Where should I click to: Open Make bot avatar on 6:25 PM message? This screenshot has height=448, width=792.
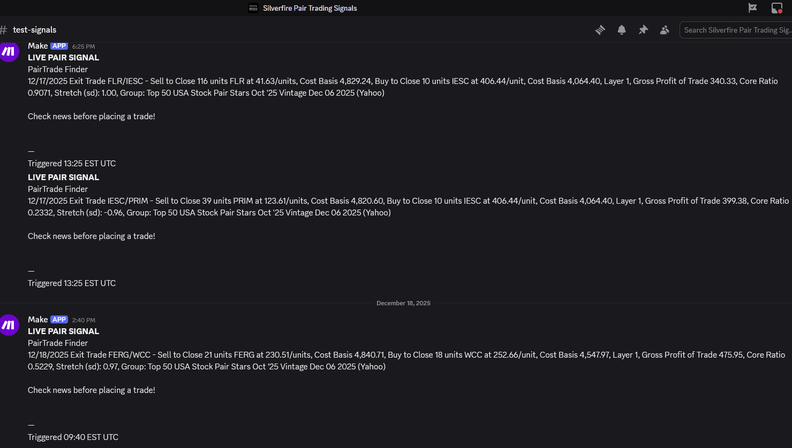point(9,52)
